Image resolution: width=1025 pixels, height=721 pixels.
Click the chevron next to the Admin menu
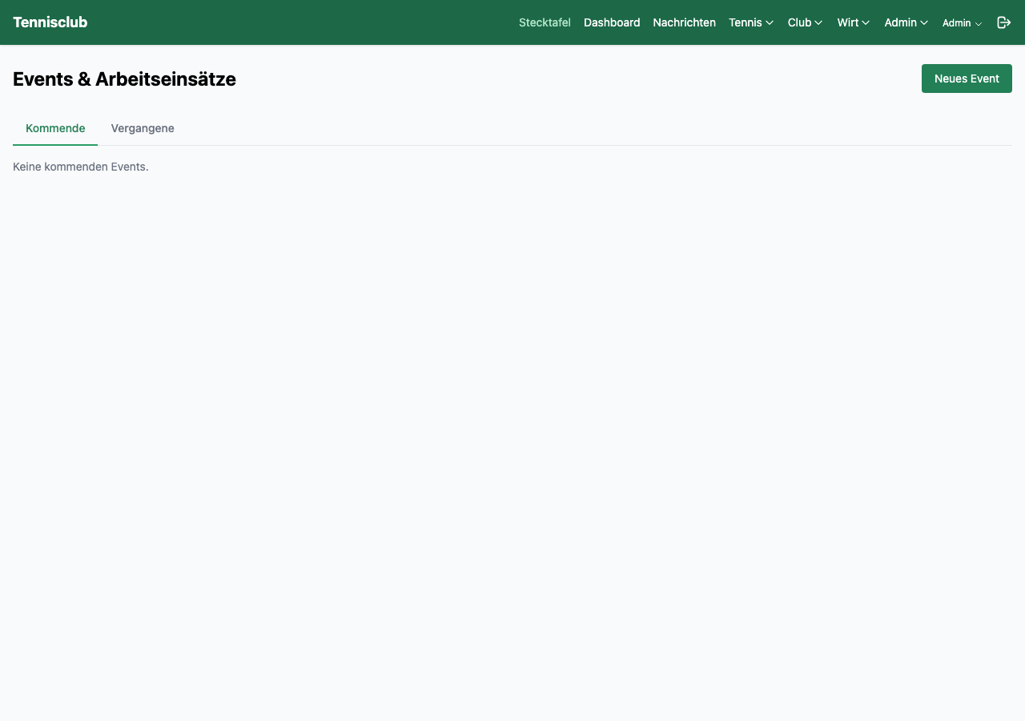click(924, 23)
